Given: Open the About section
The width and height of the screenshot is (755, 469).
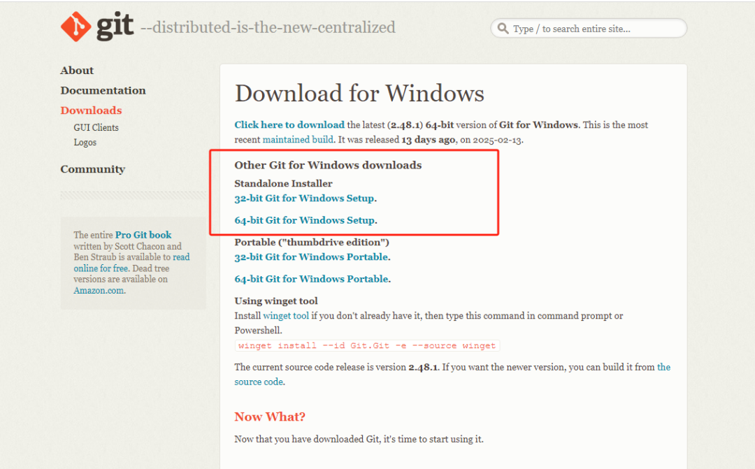Looking at the screenshot, I should (x=77, y=71).
